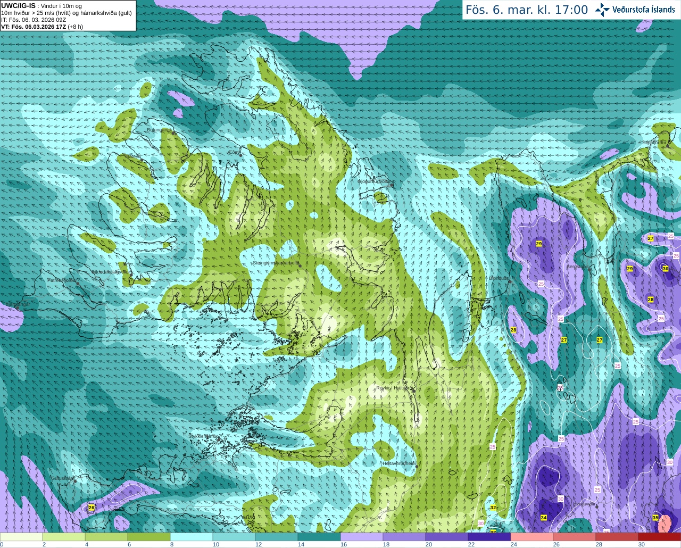The height and width of the screenshot is (548, 681).
Task: Click the yellow '29' marker north of Blönduós
Action: coord(539,244)
